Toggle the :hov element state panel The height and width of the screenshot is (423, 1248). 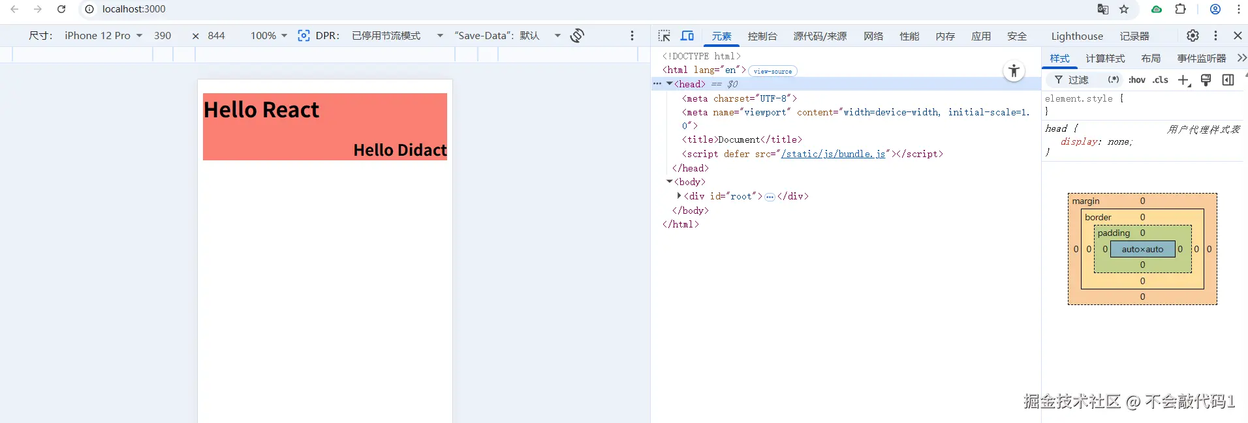click(x=1137, y=80)
